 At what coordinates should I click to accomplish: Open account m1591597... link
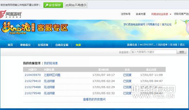(147, 45)
